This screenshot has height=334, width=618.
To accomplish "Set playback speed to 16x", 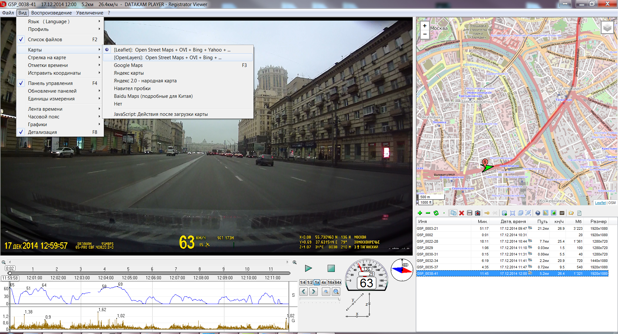I will pos(331,282).
